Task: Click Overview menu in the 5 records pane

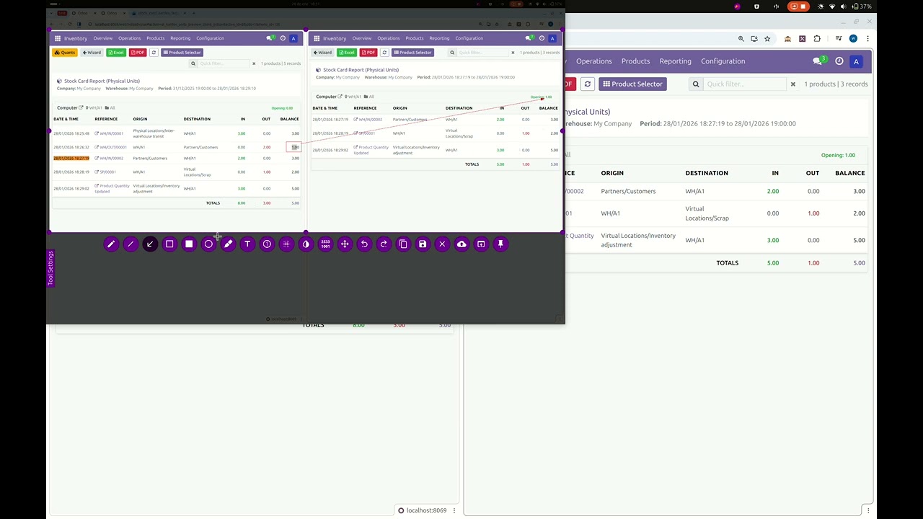Action: (x=102, y=38)
